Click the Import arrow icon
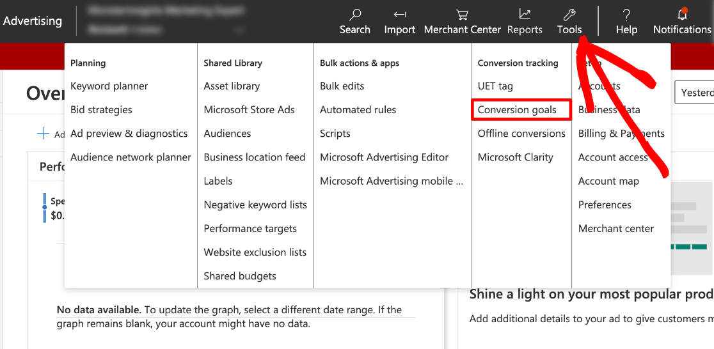This screenshot has width=714, height=349. point(400,14)
